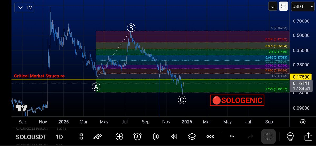Select the blue 0.618 Fibonacci zone band

coord(192,58)
